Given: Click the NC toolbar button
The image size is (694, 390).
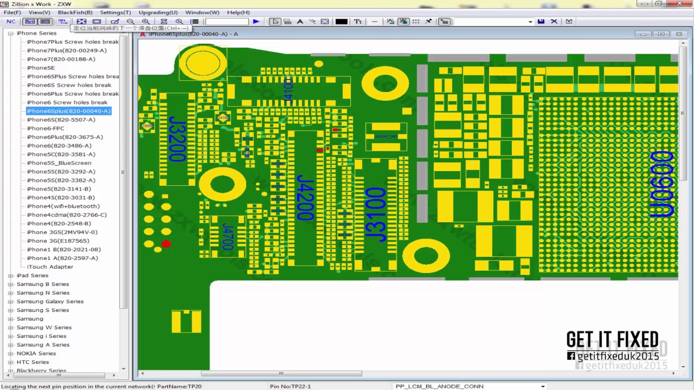Looking at the screenshot, I should coord(11,22).
